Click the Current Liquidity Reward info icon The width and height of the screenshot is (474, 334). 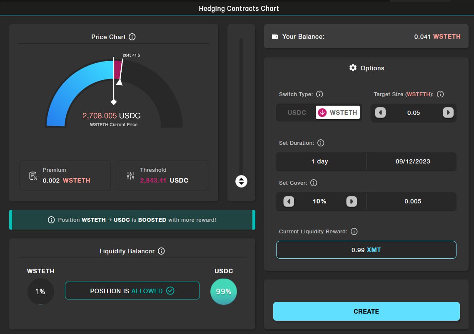pyautogui.click(x=354, y=232)
